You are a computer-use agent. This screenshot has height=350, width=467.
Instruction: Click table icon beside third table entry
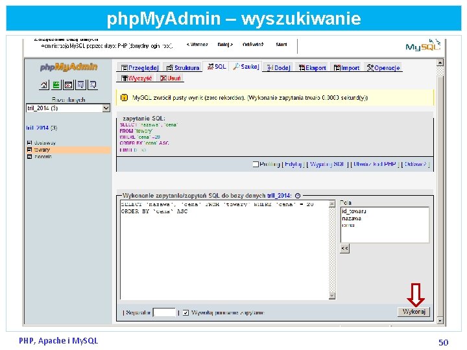(x=29, y=157)
